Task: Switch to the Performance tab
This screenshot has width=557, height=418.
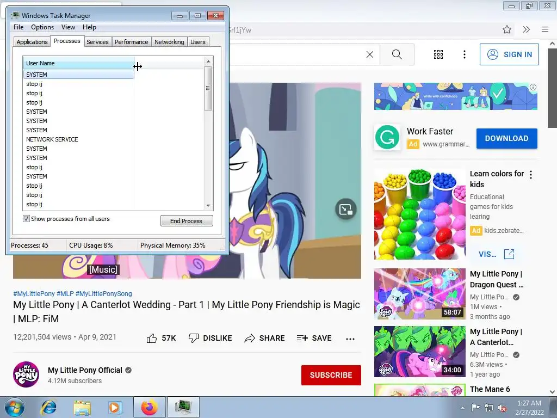Action: coord(131,42)
